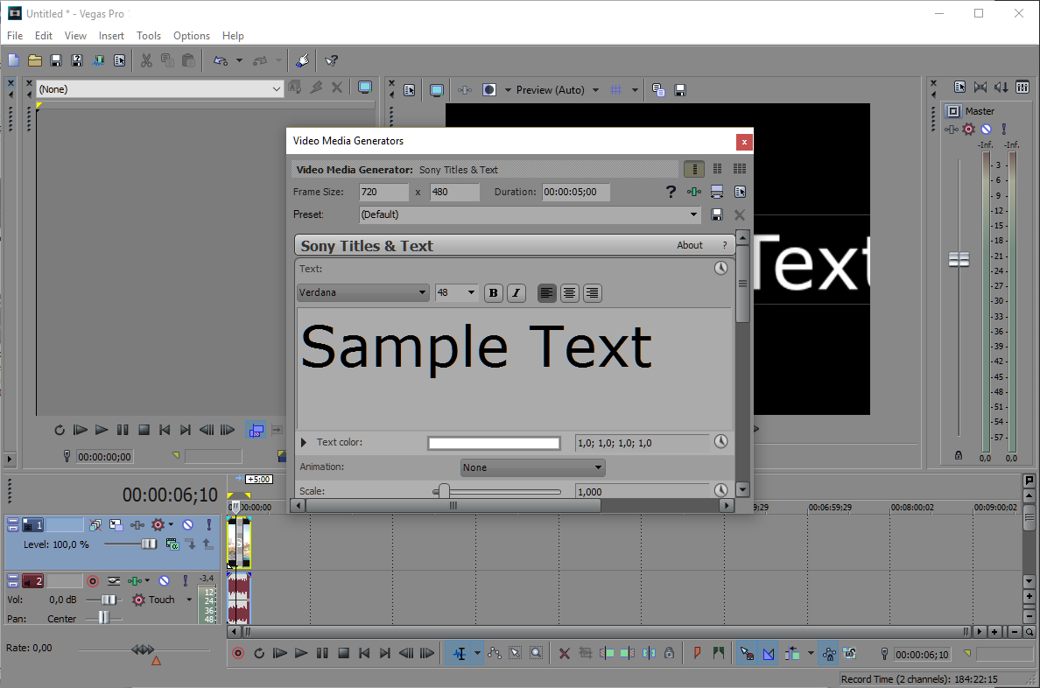Open video preview overlays grid icon
The width and height of the screenshot is (1040, 688).
[615, 90]
